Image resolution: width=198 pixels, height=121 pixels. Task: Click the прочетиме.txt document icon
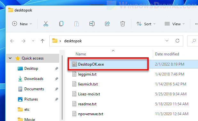74,114
